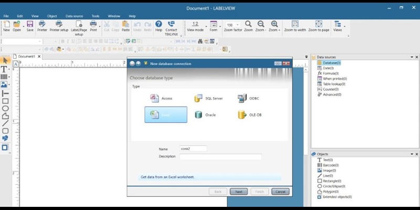Paste from clipboard using Paste icon
The height and width of the screenshot is (210, 420).
click(125, 26)
